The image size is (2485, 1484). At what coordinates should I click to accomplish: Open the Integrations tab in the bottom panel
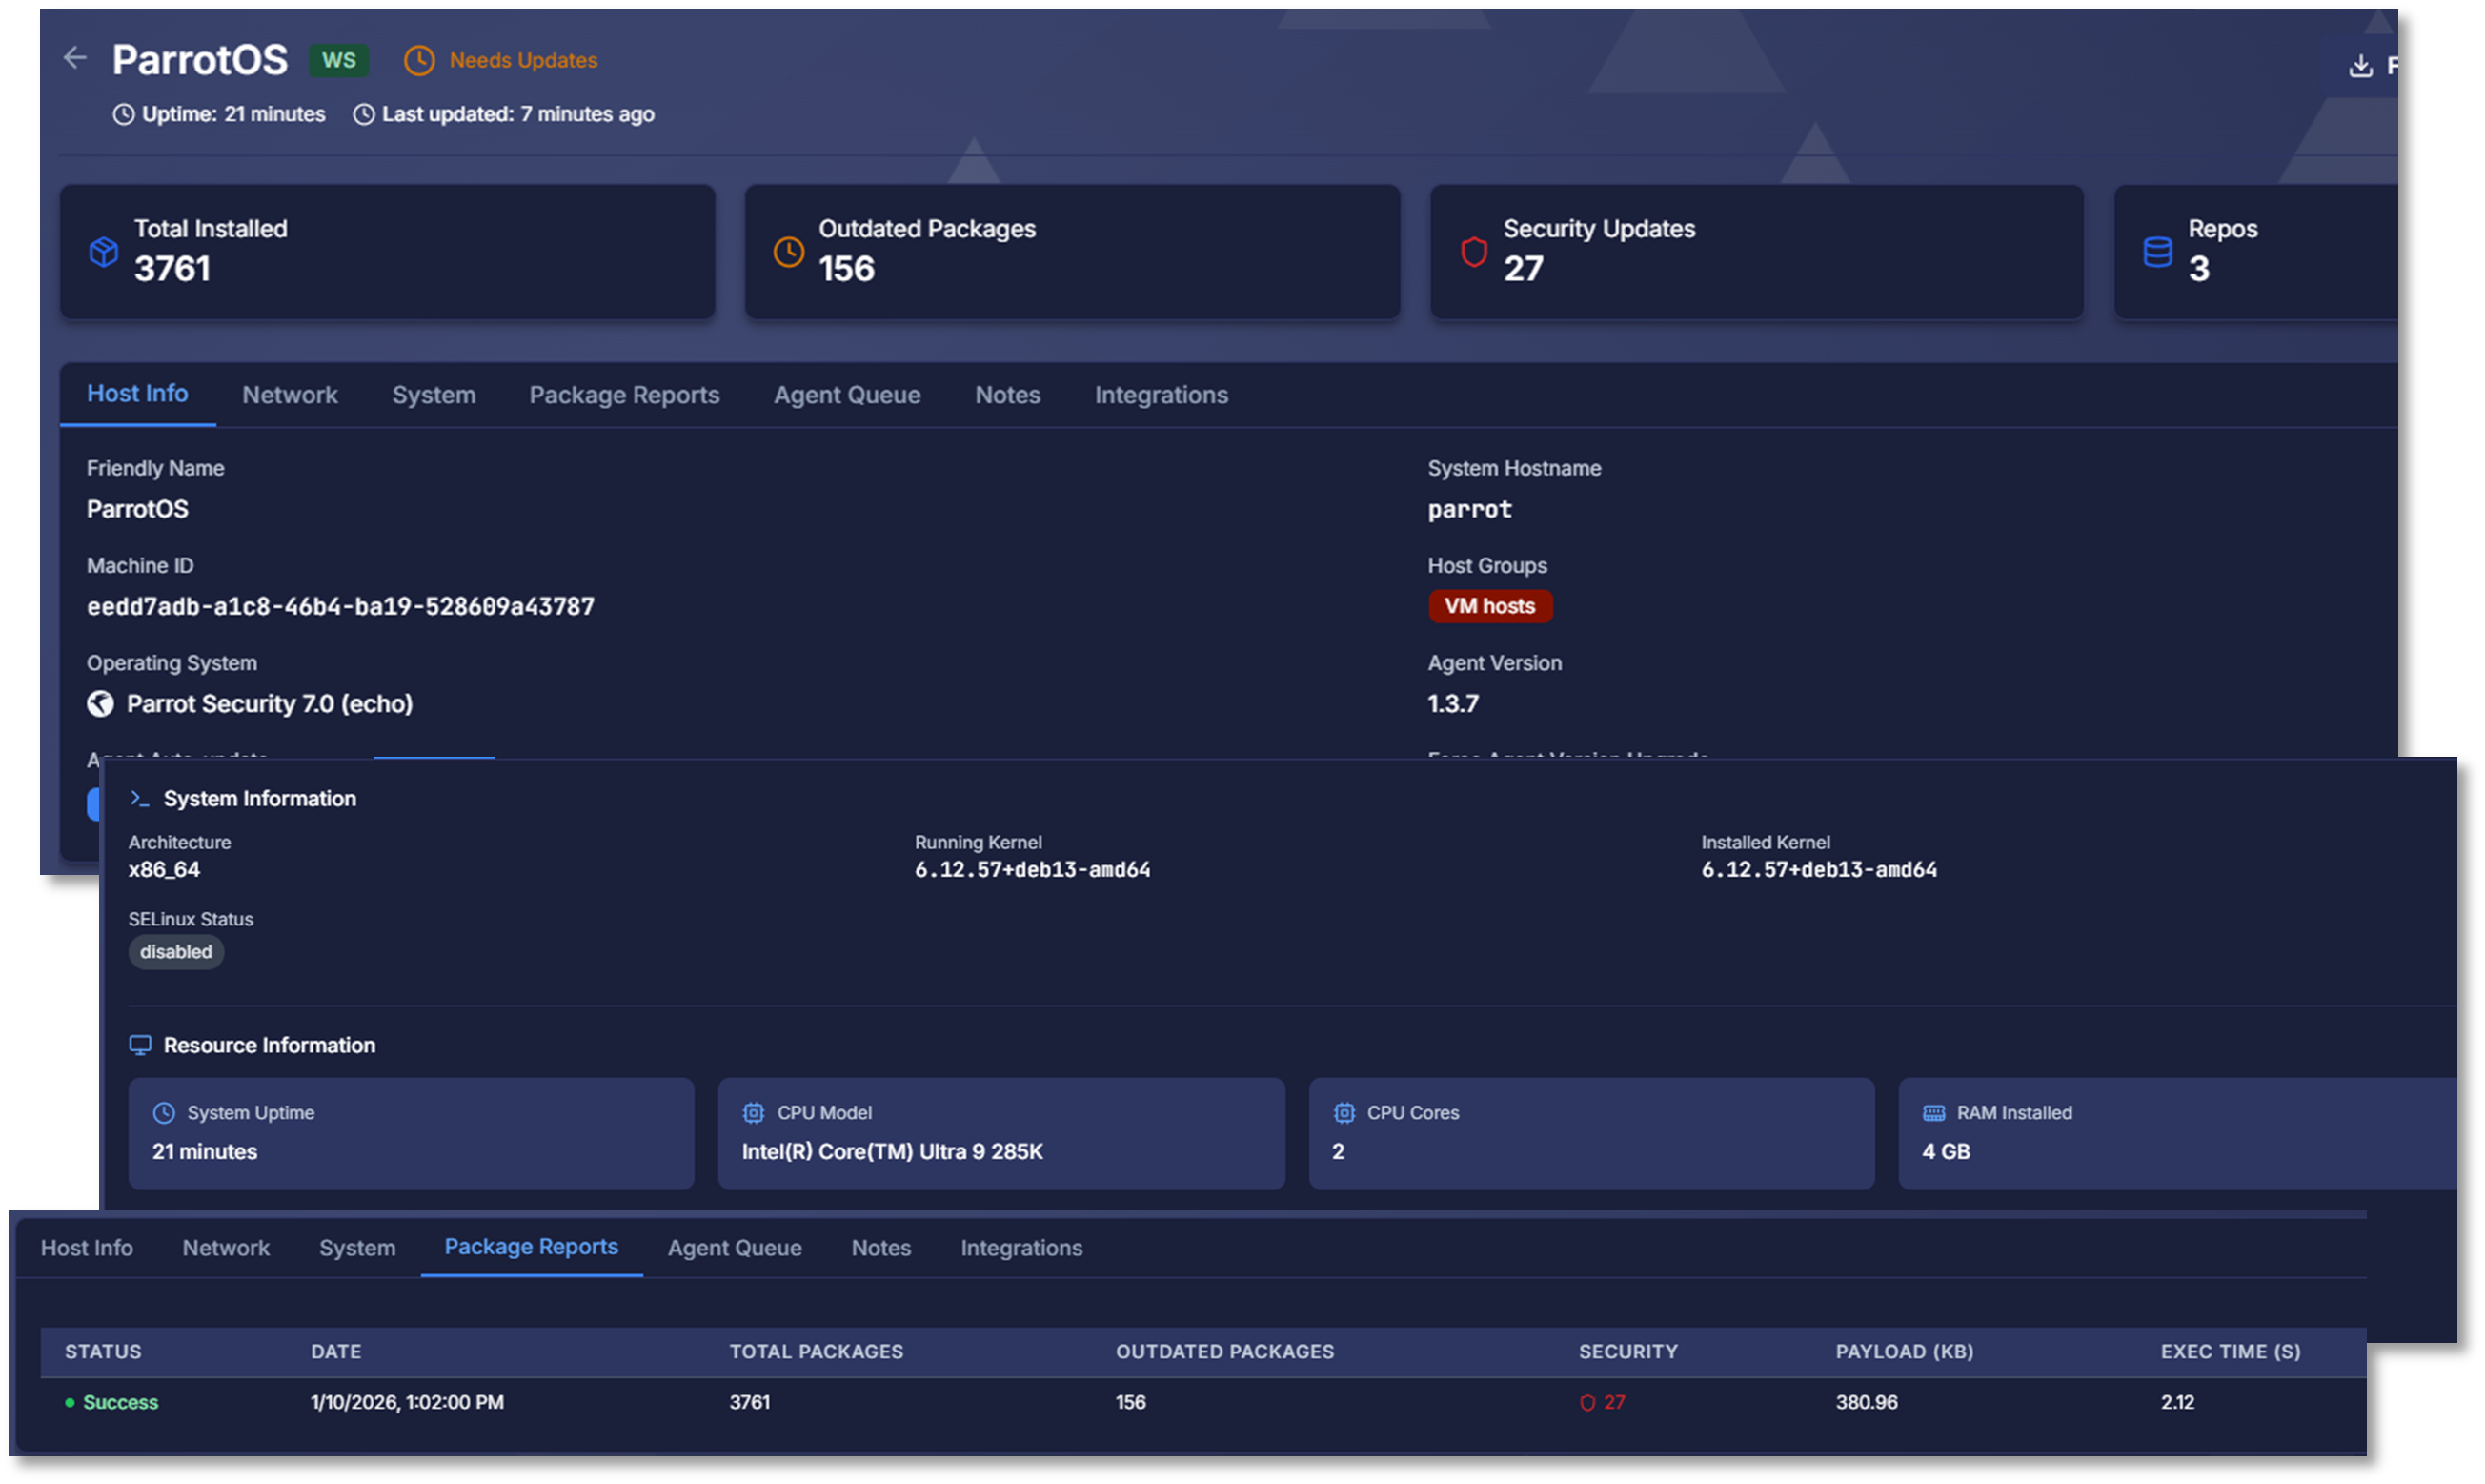(1020, 1247)
